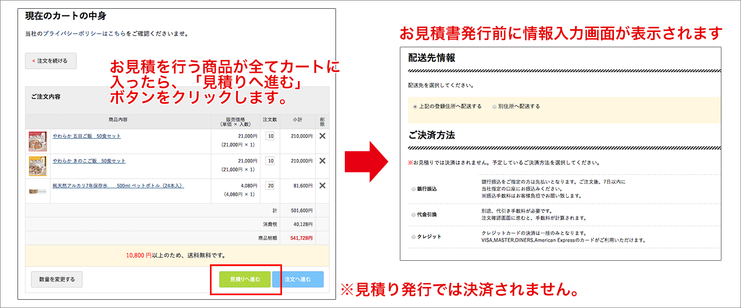The width and height of the screenshot is (741, 308).
Task: Click the ご決済方法 heading
Action: (432, 136)
